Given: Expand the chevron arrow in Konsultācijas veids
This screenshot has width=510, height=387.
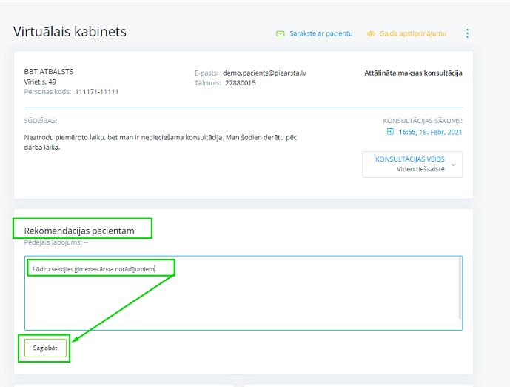Looking at the screenshot, I should tap(454, 165).
